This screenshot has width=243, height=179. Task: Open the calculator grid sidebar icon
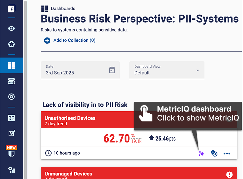11,118
